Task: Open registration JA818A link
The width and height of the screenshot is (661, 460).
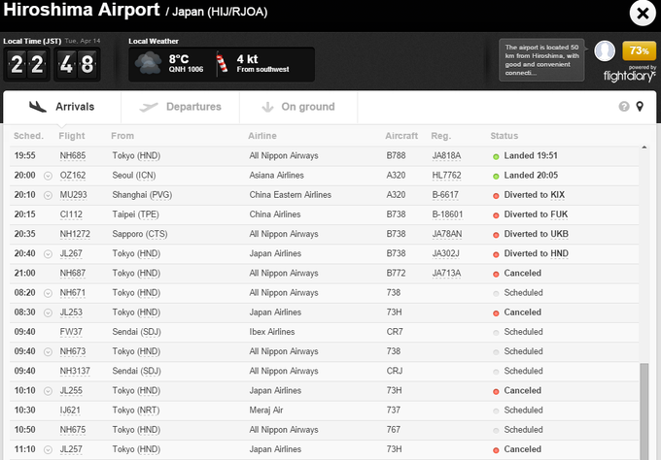Action: click(x=446, y=155)
